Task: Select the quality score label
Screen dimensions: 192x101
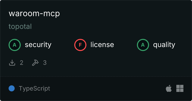Action: pos(164,45)
